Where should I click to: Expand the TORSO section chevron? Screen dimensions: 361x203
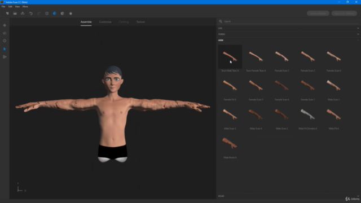pyautogui.click(x=358, y=34)
